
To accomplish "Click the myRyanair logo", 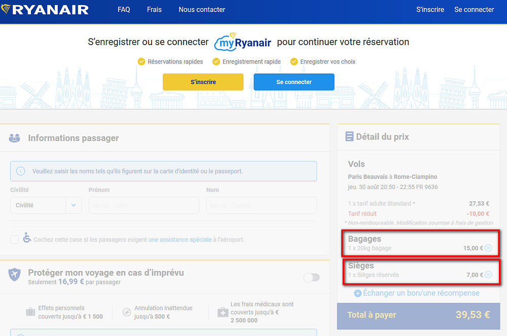I will pos(243,42).
